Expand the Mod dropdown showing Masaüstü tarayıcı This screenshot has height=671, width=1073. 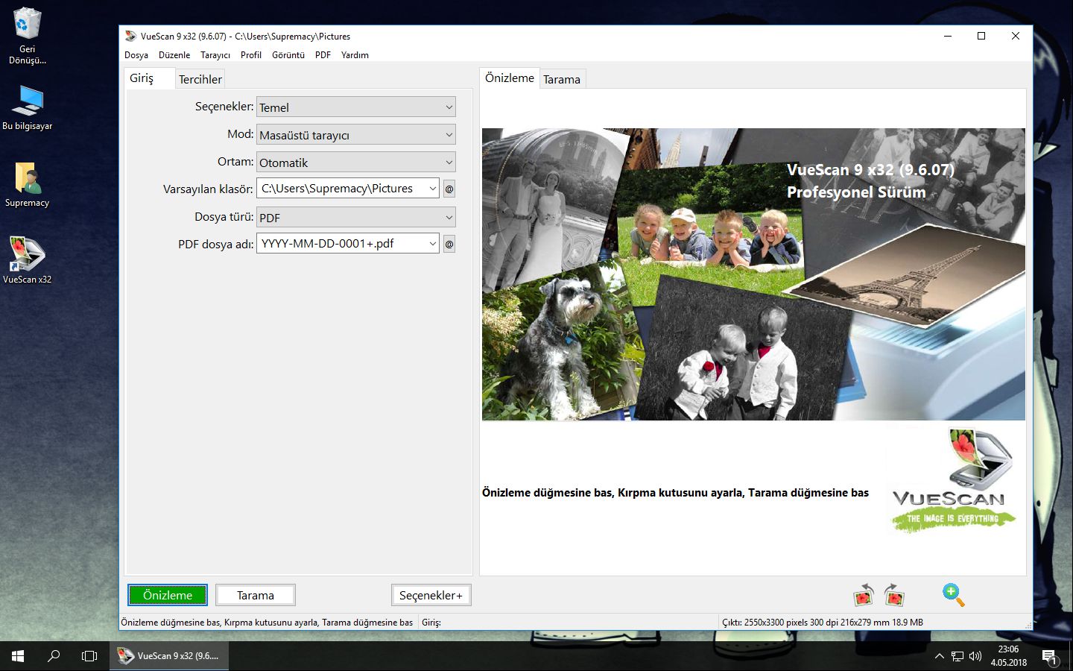(356, 135)
